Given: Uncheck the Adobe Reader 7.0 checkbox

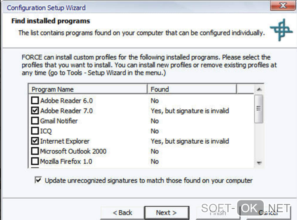Looking at the screenshot, I should pyautogui.click(x=35, y=111).
